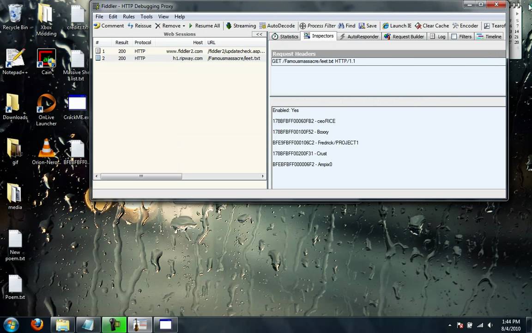Click the media folder icon
Image resolution: width=532 pixels, height=333 pixels.
[15, 197]
